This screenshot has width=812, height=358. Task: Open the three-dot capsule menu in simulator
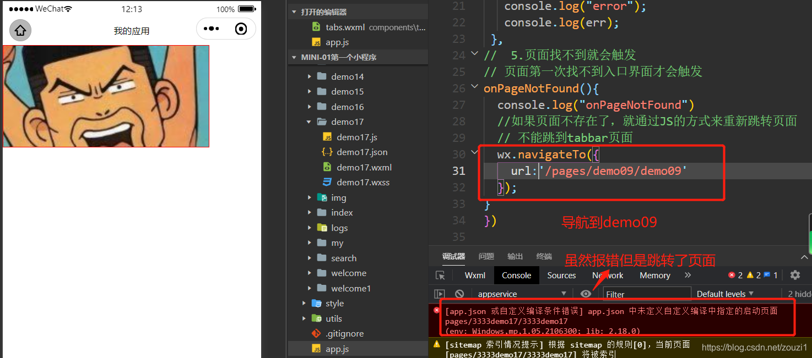(212, 29)
